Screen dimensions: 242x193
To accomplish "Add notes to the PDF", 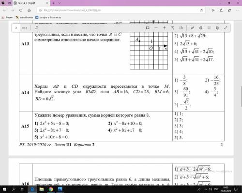I will pos(217,28).
